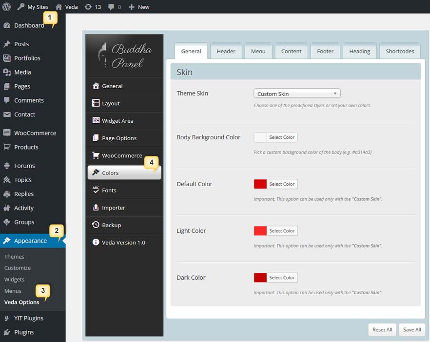430x342 pixels.
Task: Expand the New content menu in admin bar
Action: [x=139, y=7]
